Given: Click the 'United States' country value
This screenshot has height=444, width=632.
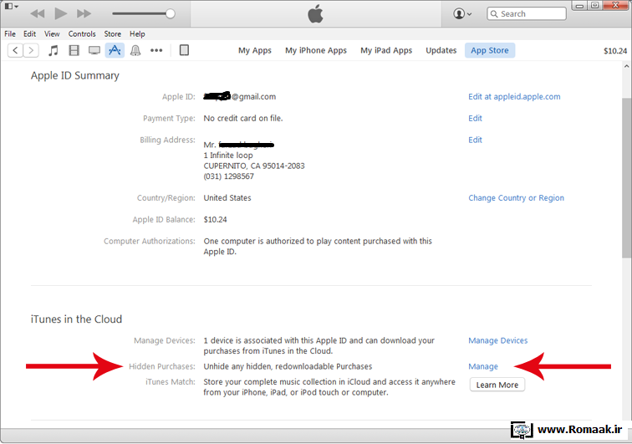Looking at the screenshot, I should 227,198.
